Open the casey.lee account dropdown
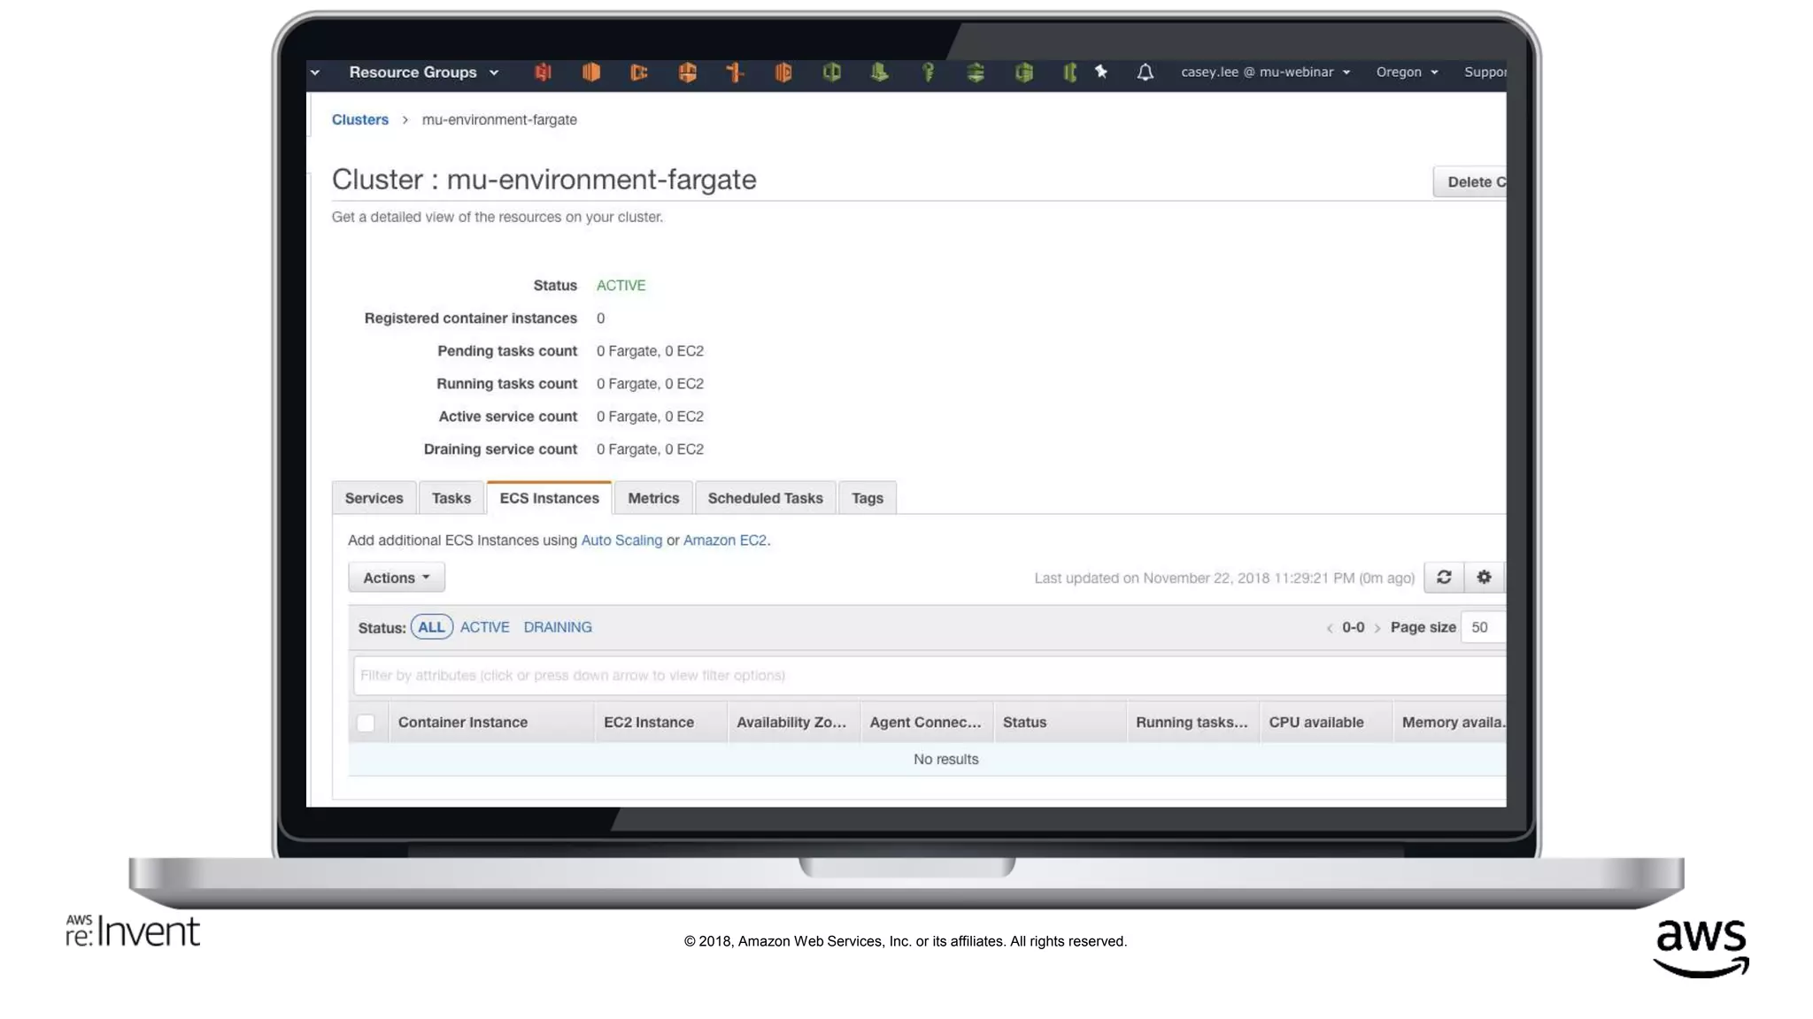This screenshot has width=1813, height=1019. pos(1265,73)
